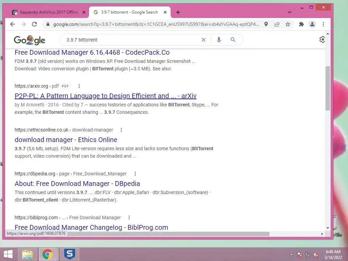Go back to the previous page
This screenshot has width=348, height=261.
point(13,24)
